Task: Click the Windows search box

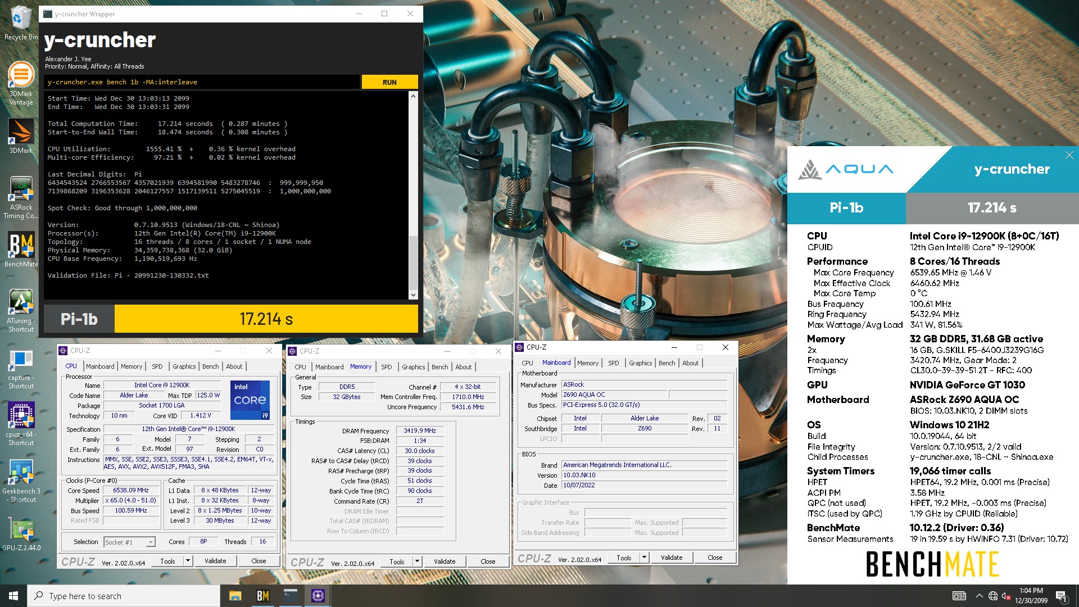Action: [x=124, y=596]
